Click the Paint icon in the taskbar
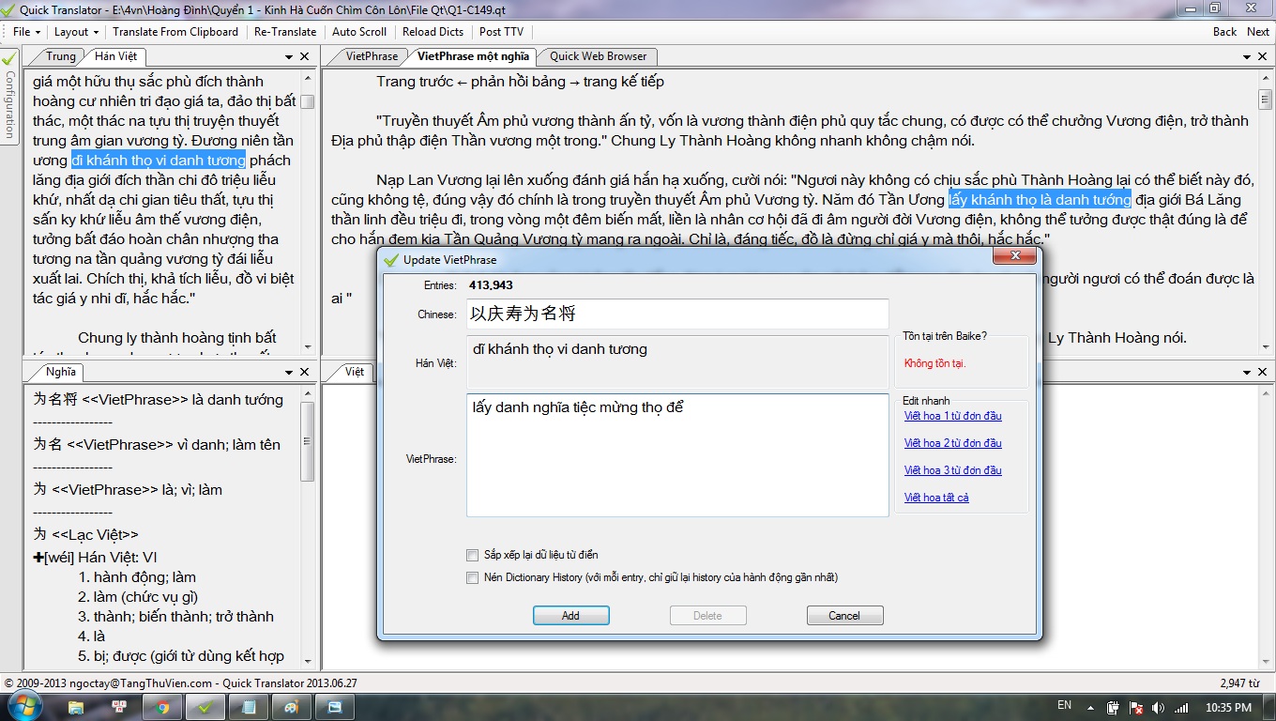Viewport: 1276px width, 721px height. coord(292,707)
